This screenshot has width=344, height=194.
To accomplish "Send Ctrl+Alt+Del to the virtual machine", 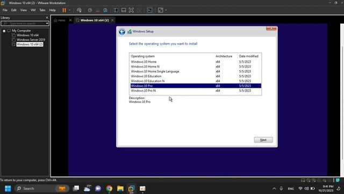I will coord(79,10).
